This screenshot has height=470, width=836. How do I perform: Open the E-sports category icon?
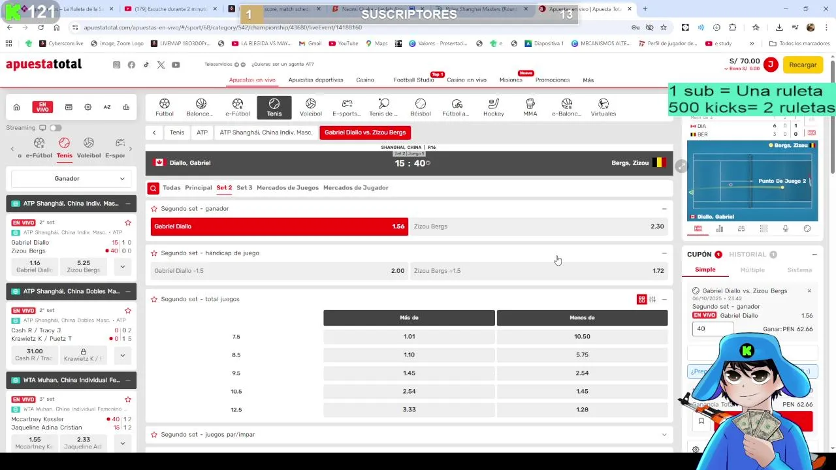[x=347, y=108]
